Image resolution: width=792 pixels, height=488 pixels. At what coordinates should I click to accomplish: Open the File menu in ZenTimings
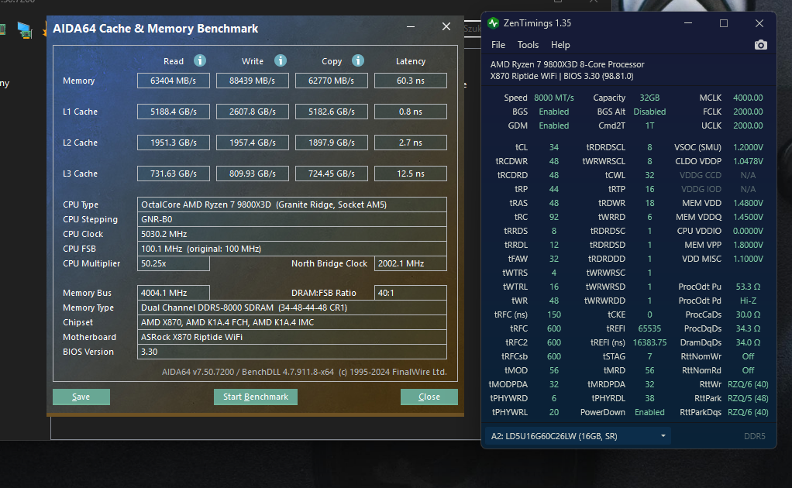[x=498, y=45]
